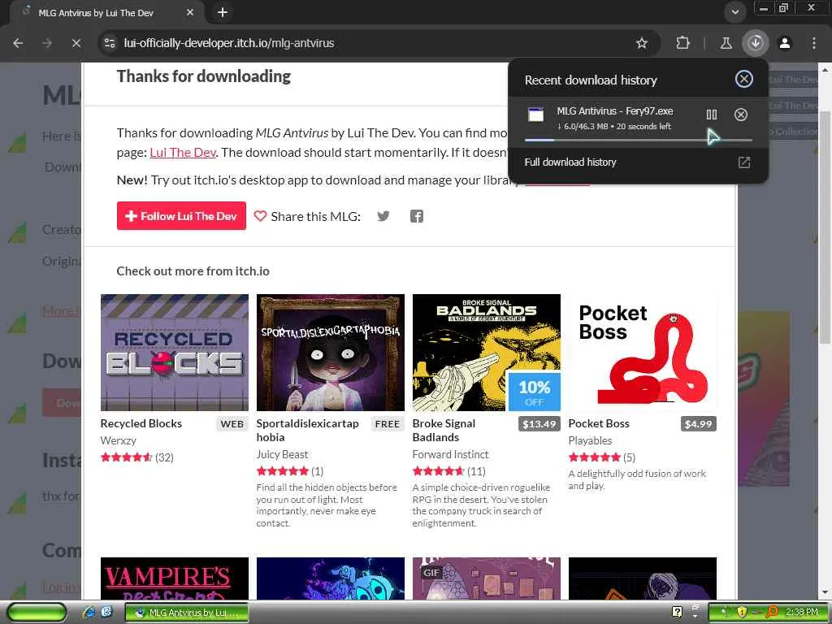Click the download progress bar

(639, 140)
